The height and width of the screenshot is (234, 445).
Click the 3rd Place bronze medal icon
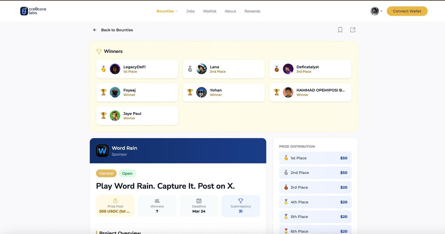coord(286,187)
